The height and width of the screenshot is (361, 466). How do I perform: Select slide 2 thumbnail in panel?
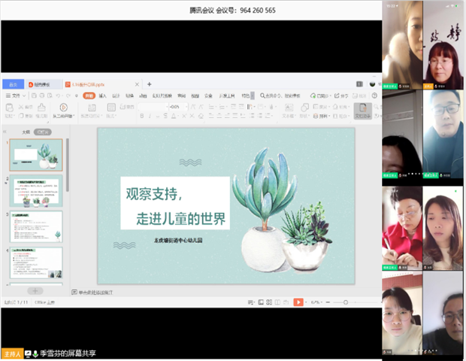pyautogui.click(x=36, y=191)
